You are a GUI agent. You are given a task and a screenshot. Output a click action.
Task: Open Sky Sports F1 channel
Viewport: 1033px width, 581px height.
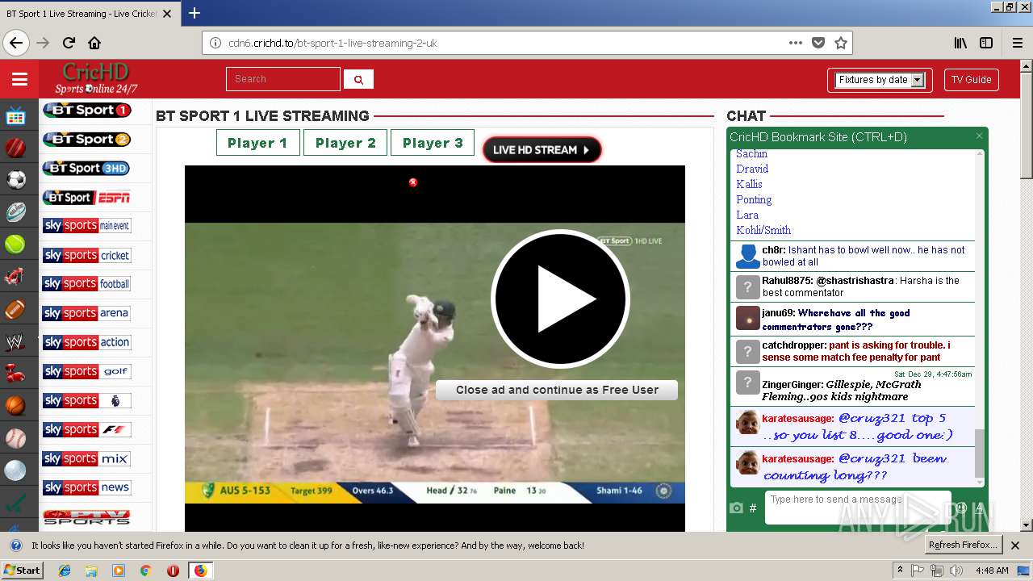86,429
